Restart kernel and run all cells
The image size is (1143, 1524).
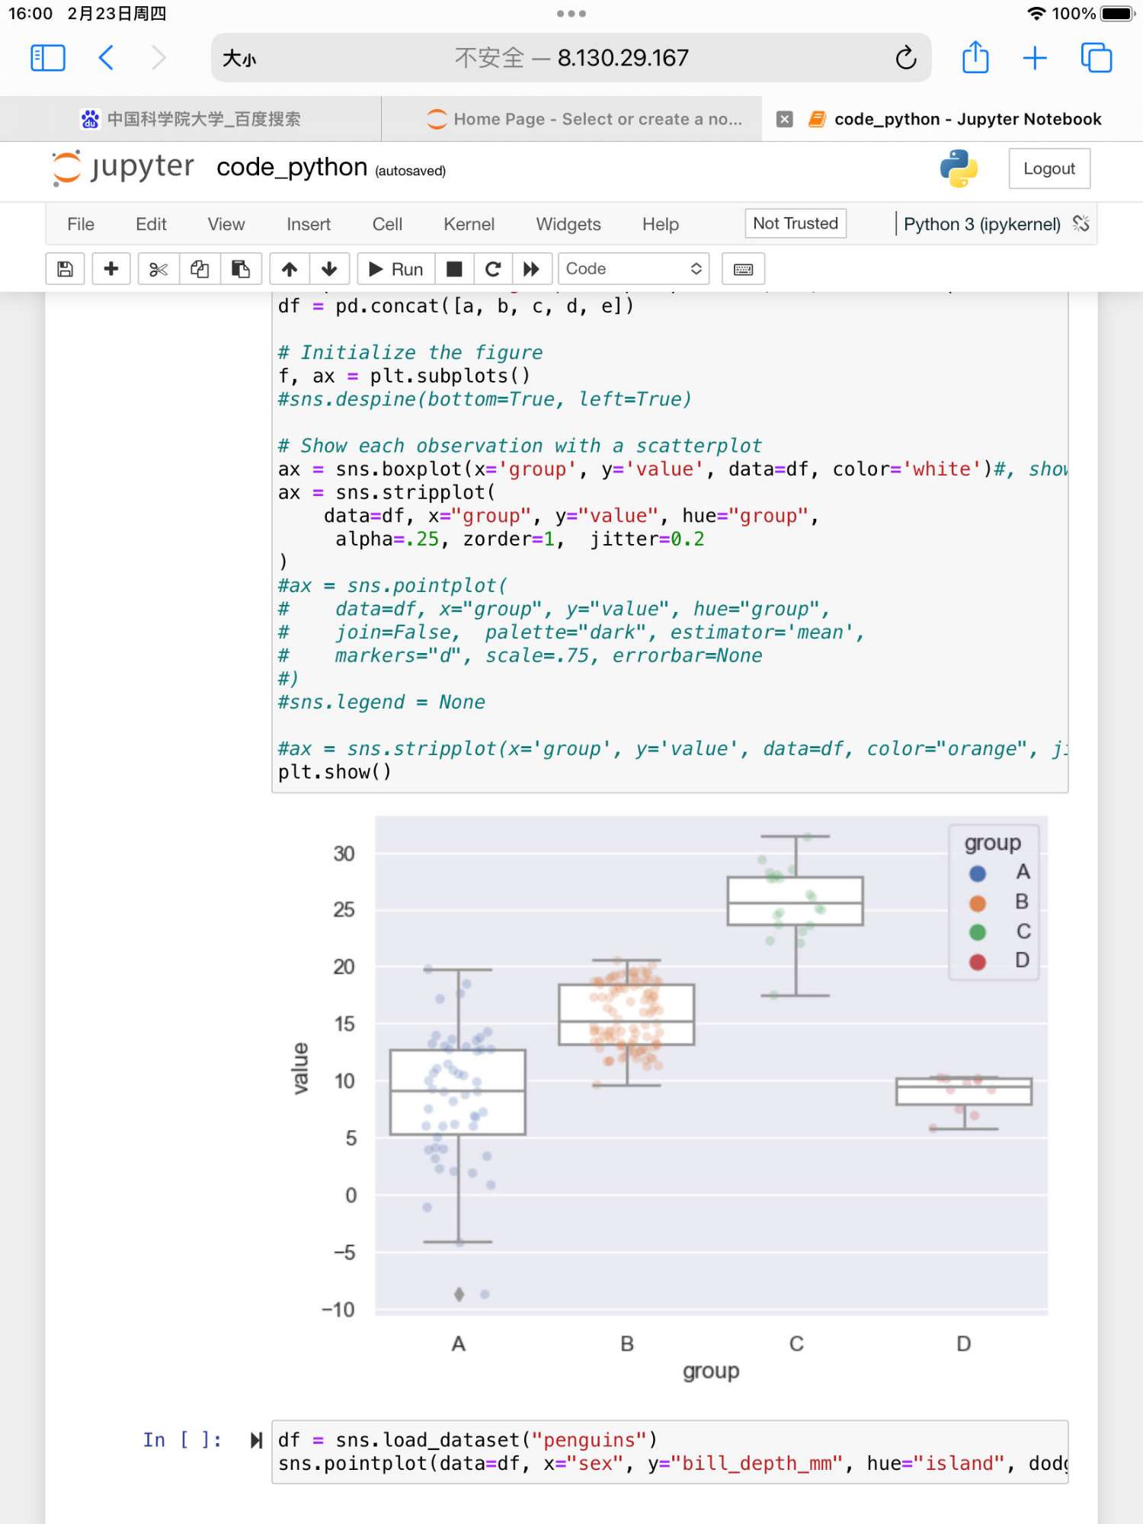[531, 269]
